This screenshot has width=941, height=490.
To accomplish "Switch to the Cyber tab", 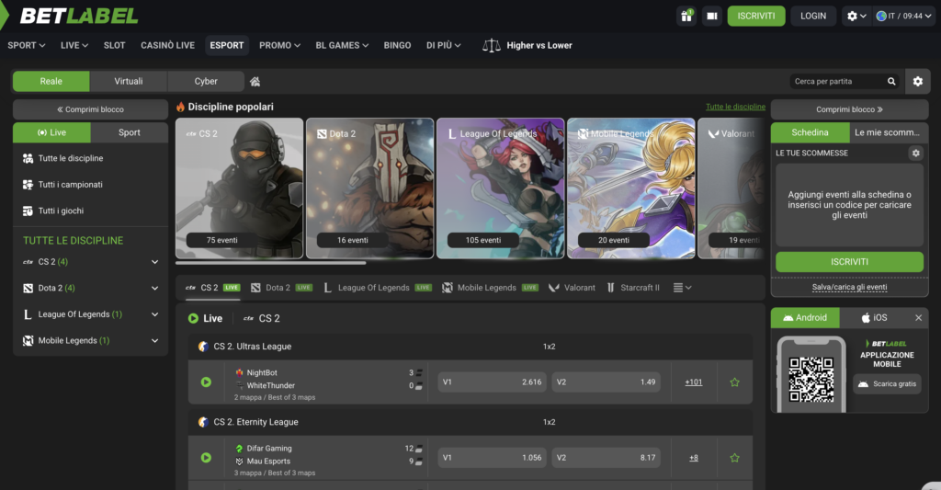I will [x=206, y=81].
